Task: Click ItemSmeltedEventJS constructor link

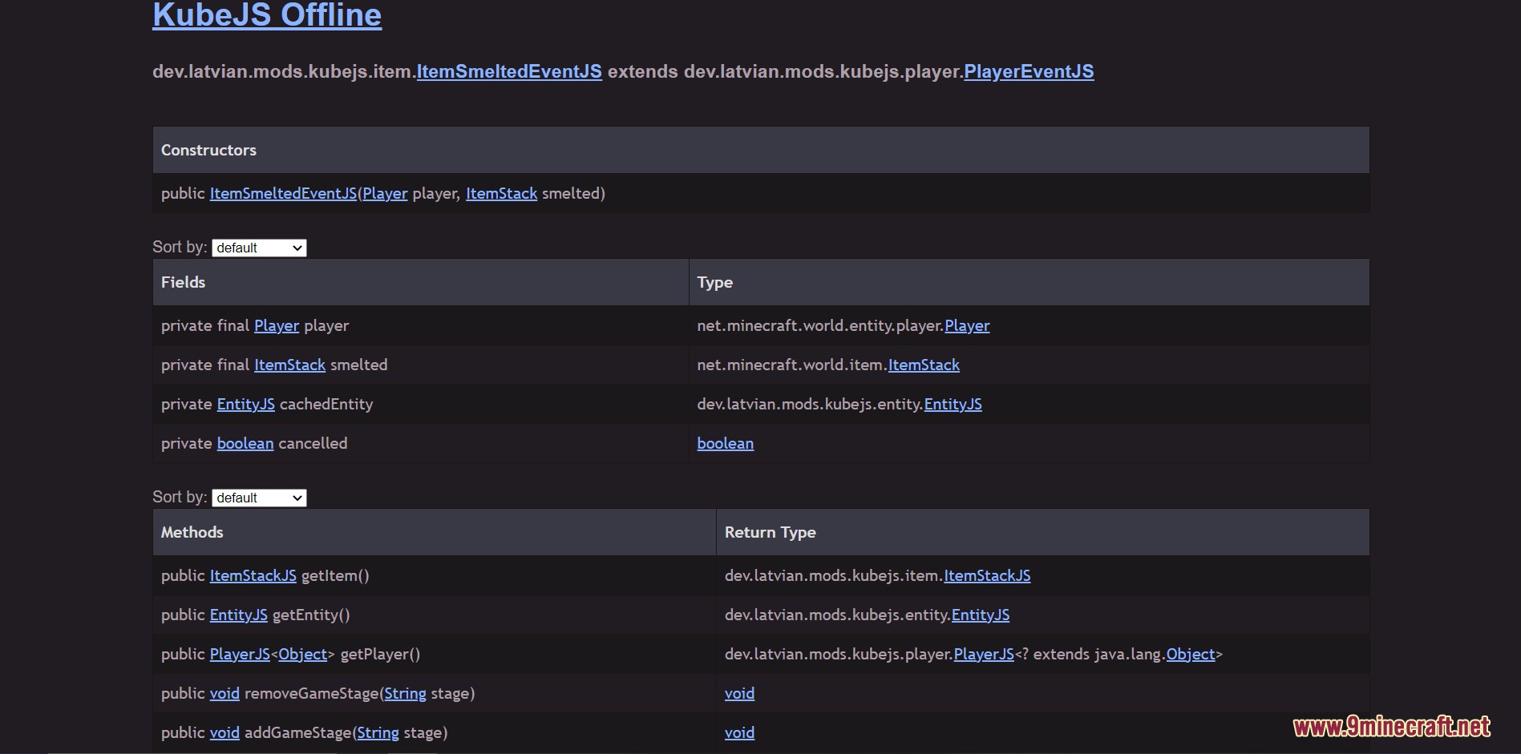Action: pos(283,193)
